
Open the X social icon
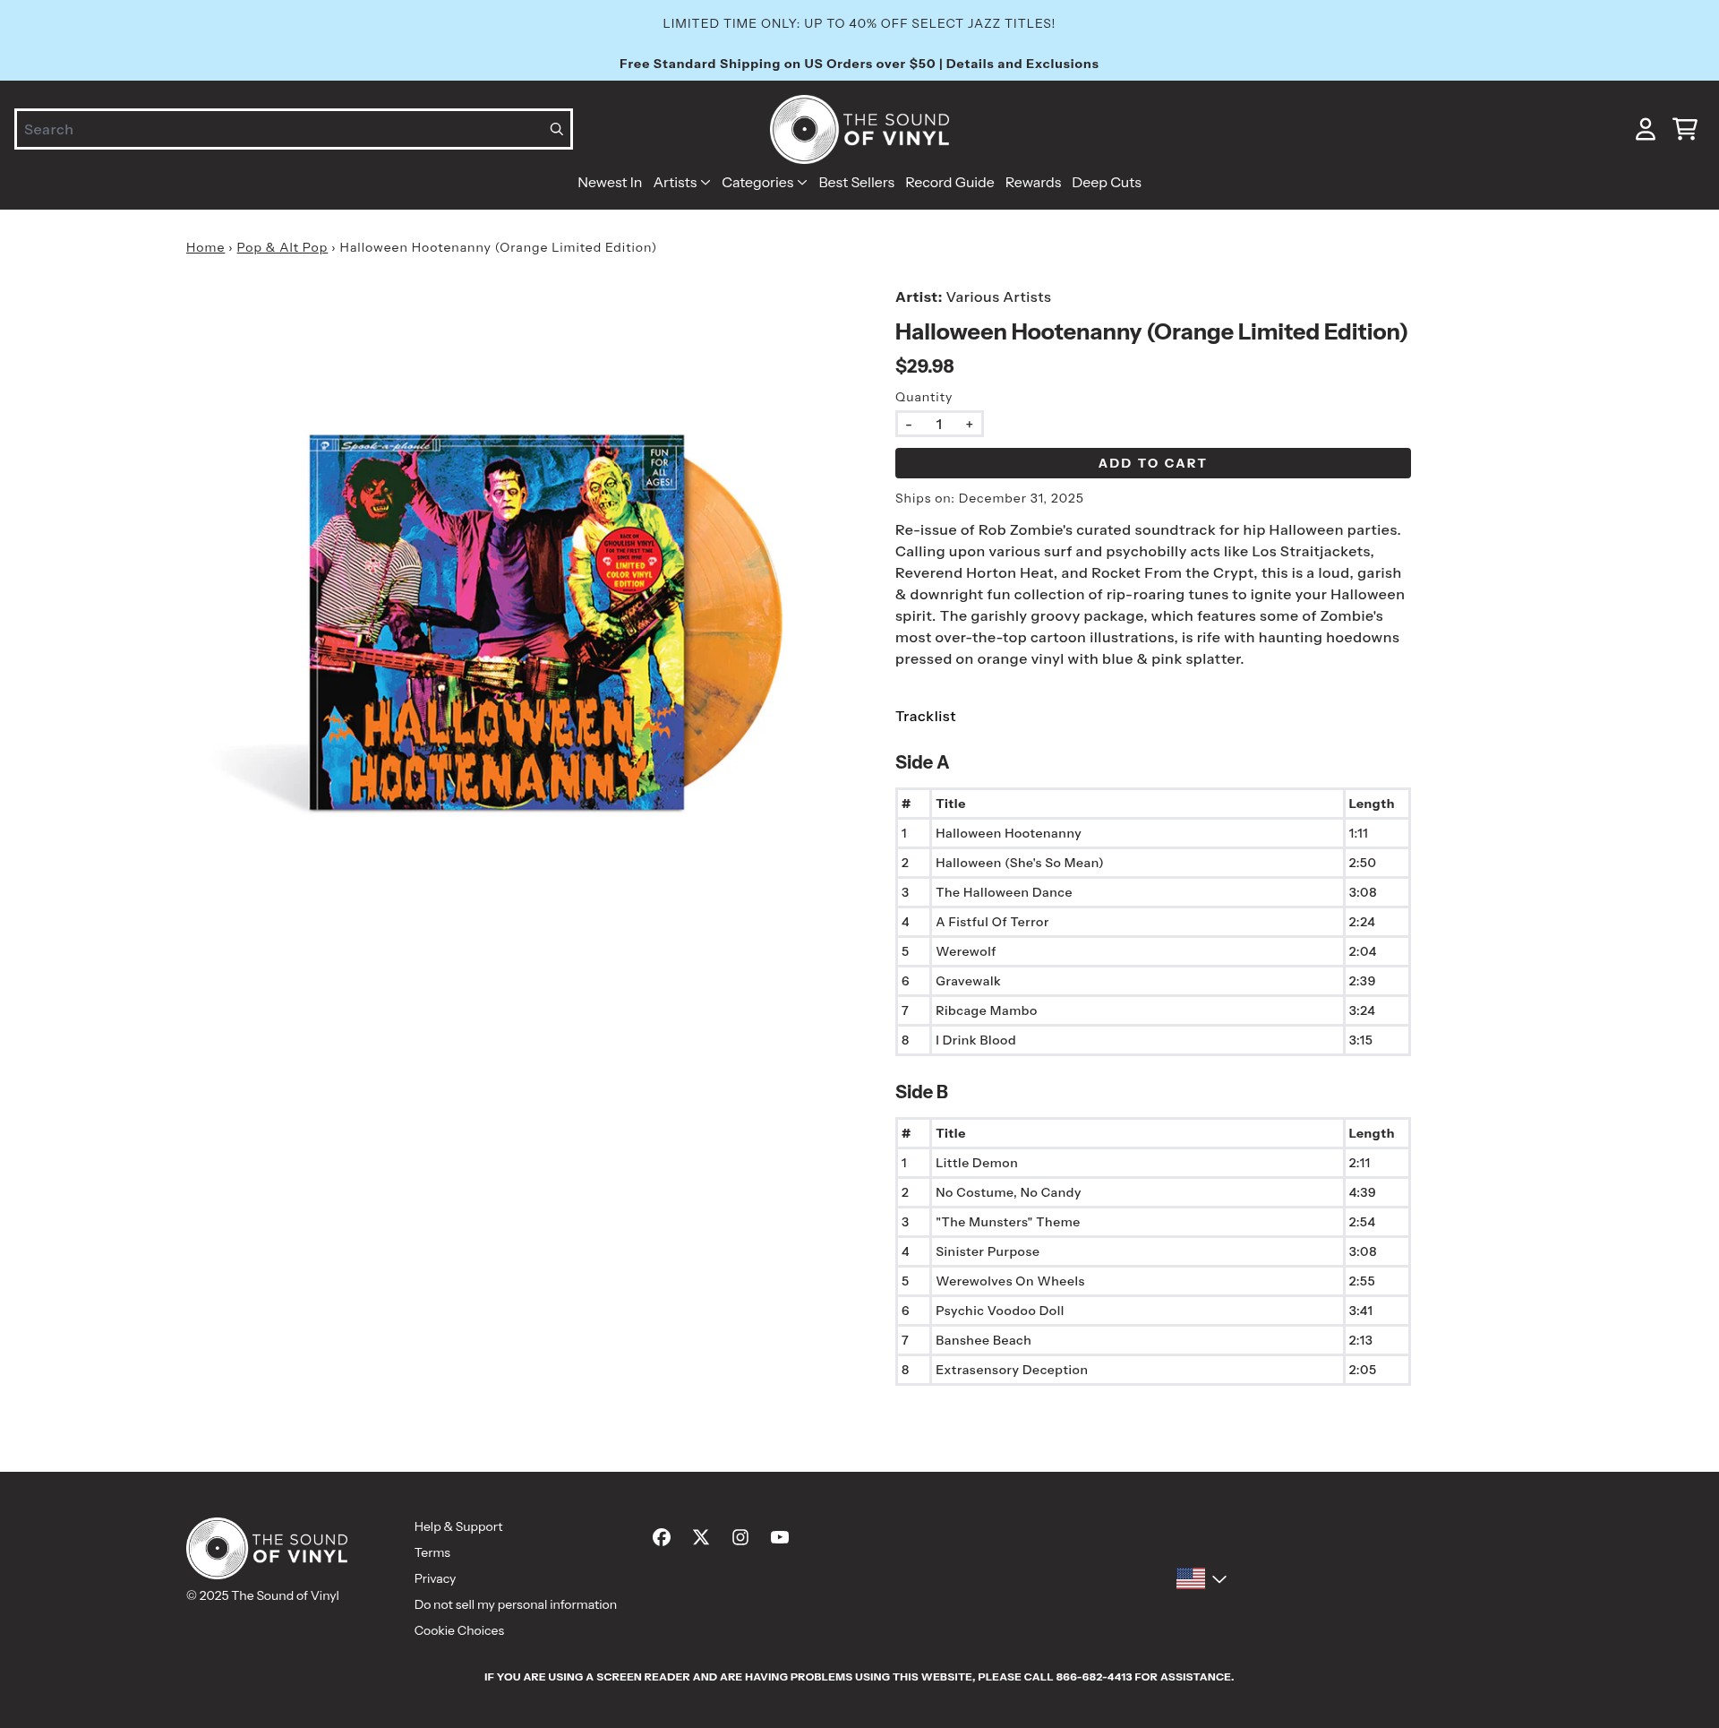click(x=701, y=1537)
